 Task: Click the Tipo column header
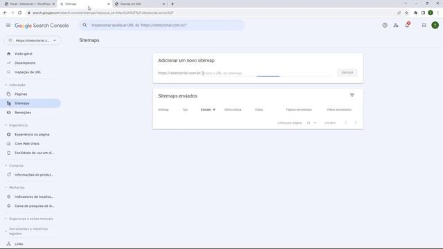pos(185,109)
